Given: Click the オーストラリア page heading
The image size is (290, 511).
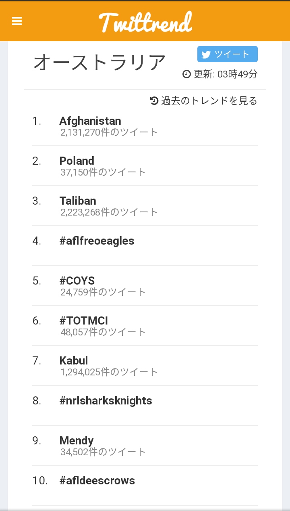Looking at the screenshot, I should [99, 63].
